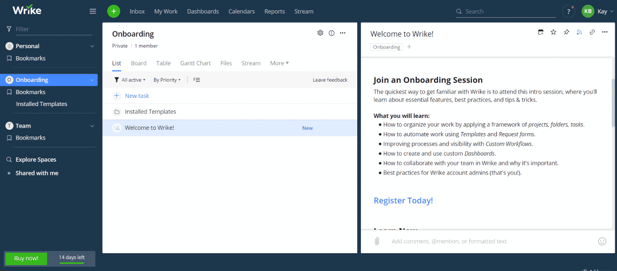Switch to the Files tab
This screenshot has height=271, width=617.
(226, 63)
